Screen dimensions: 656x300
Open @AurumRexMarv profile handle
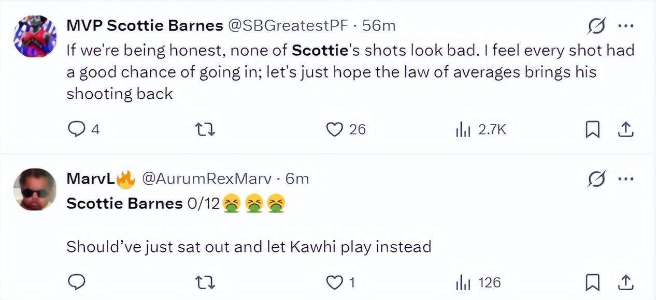click(x=206, y=178)
